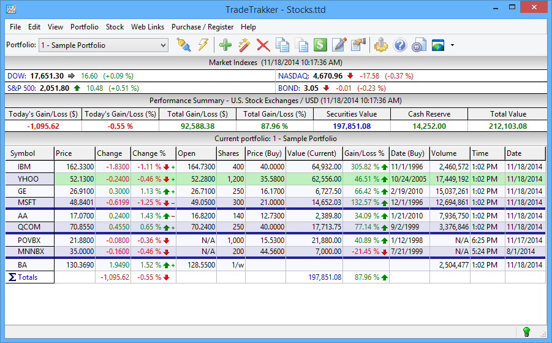Click the red X delete icon
This screenshot has height=343, width=552.
[263, 45]
